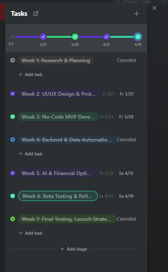The width and height of the screenshot is (168, 272).
Task: Open Week 6: Beta Testing stage label
Action: tap(58, 196)
